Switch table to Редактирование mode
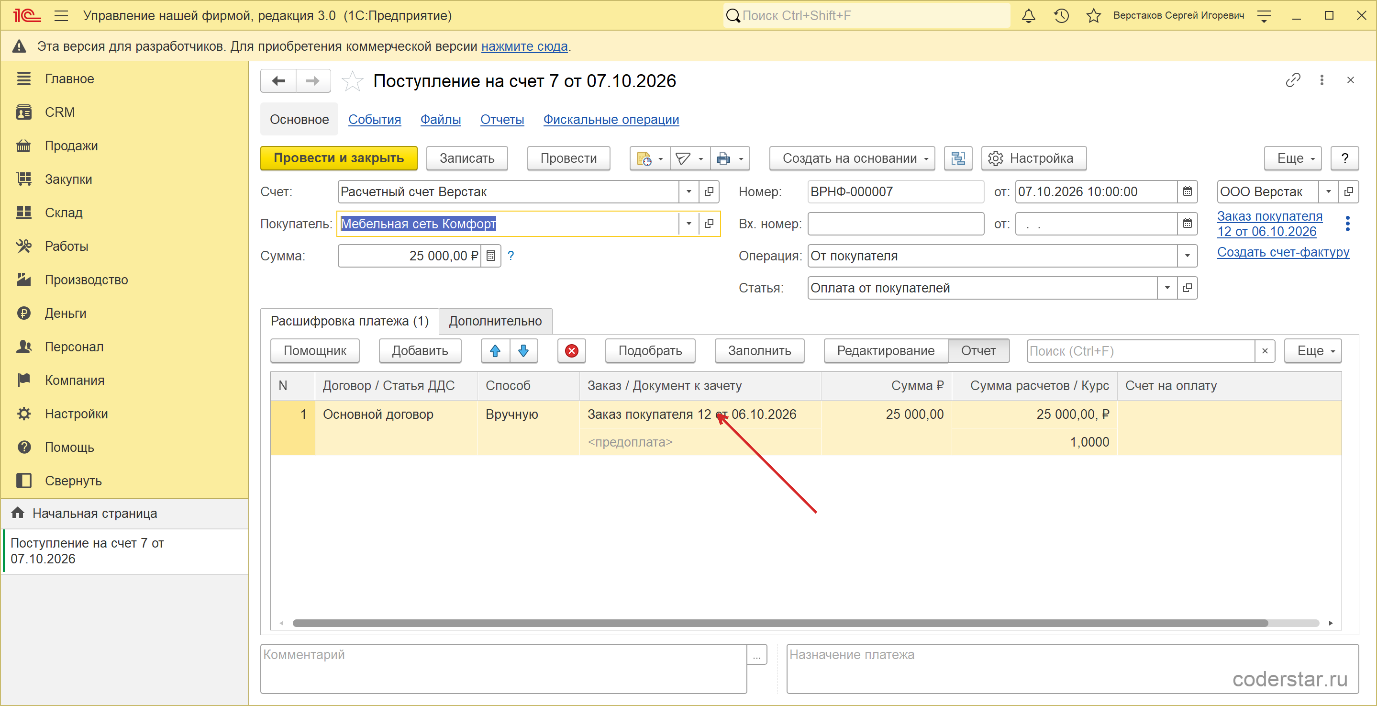The width and height of the screenshot is (1377, 706). click(x=886, y=351)
